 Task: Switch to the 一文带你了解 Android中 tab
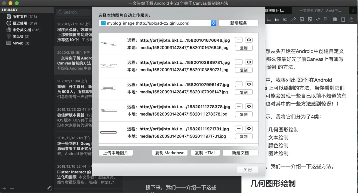(320, 10)
